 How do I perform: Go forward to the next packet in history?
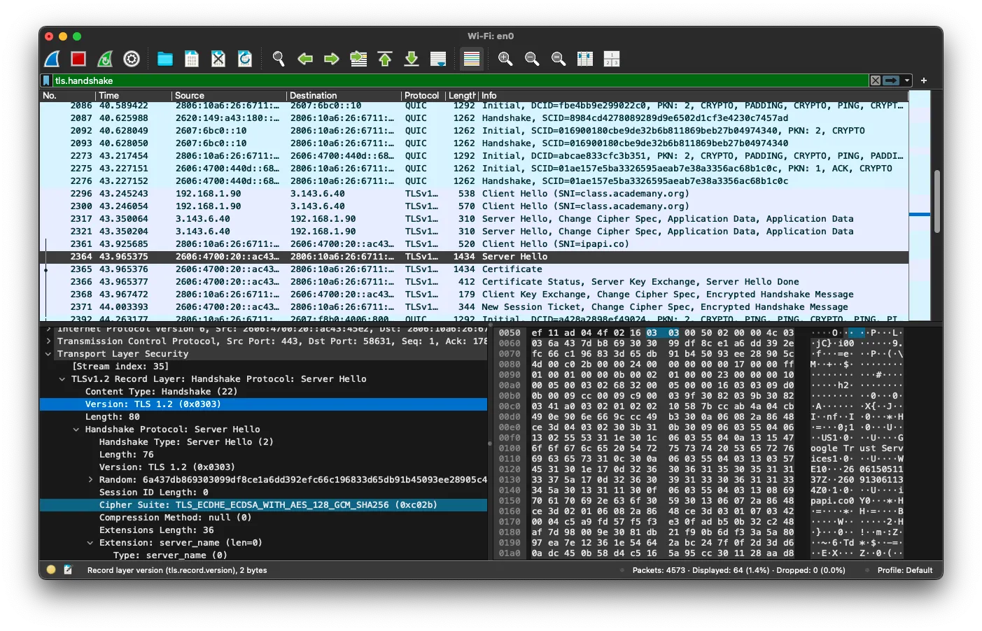332,59
